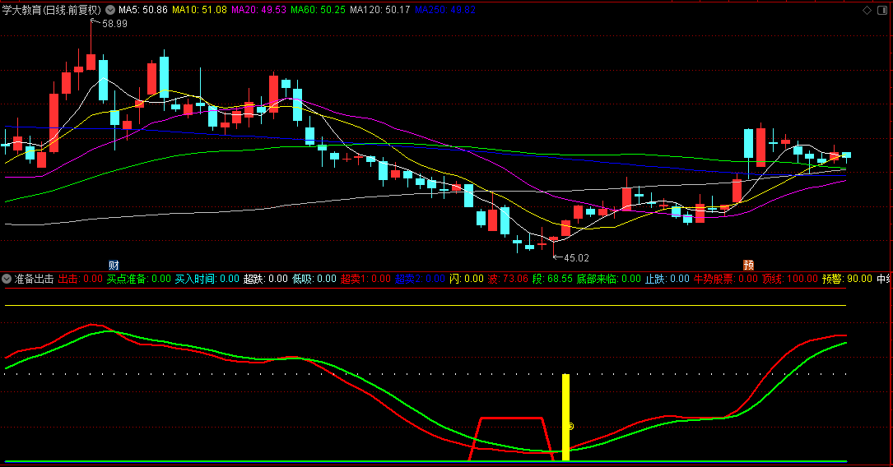Click the 超跌: 0.00 value
Viewport: 893px width, 467px height.
pyautogui.click(x=266, y=279)
